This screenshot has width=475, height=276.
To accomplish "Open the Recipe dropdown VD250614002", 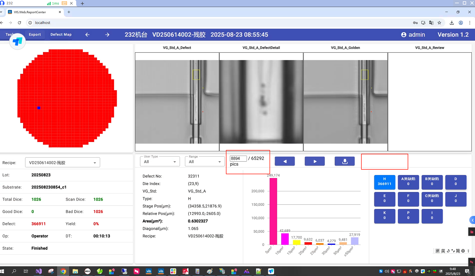I will point(62,163).
